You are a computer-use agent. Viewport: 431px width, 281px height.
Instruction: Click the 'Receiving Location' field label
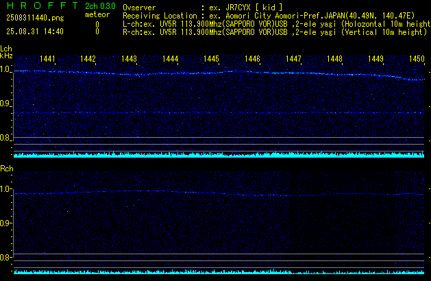click(160, 16)
